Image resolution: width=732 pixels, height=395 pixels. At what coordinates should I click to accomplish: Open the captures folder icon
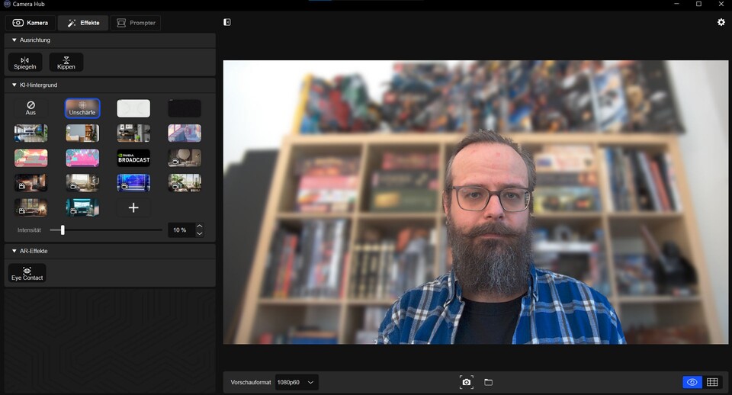(489, 382)
